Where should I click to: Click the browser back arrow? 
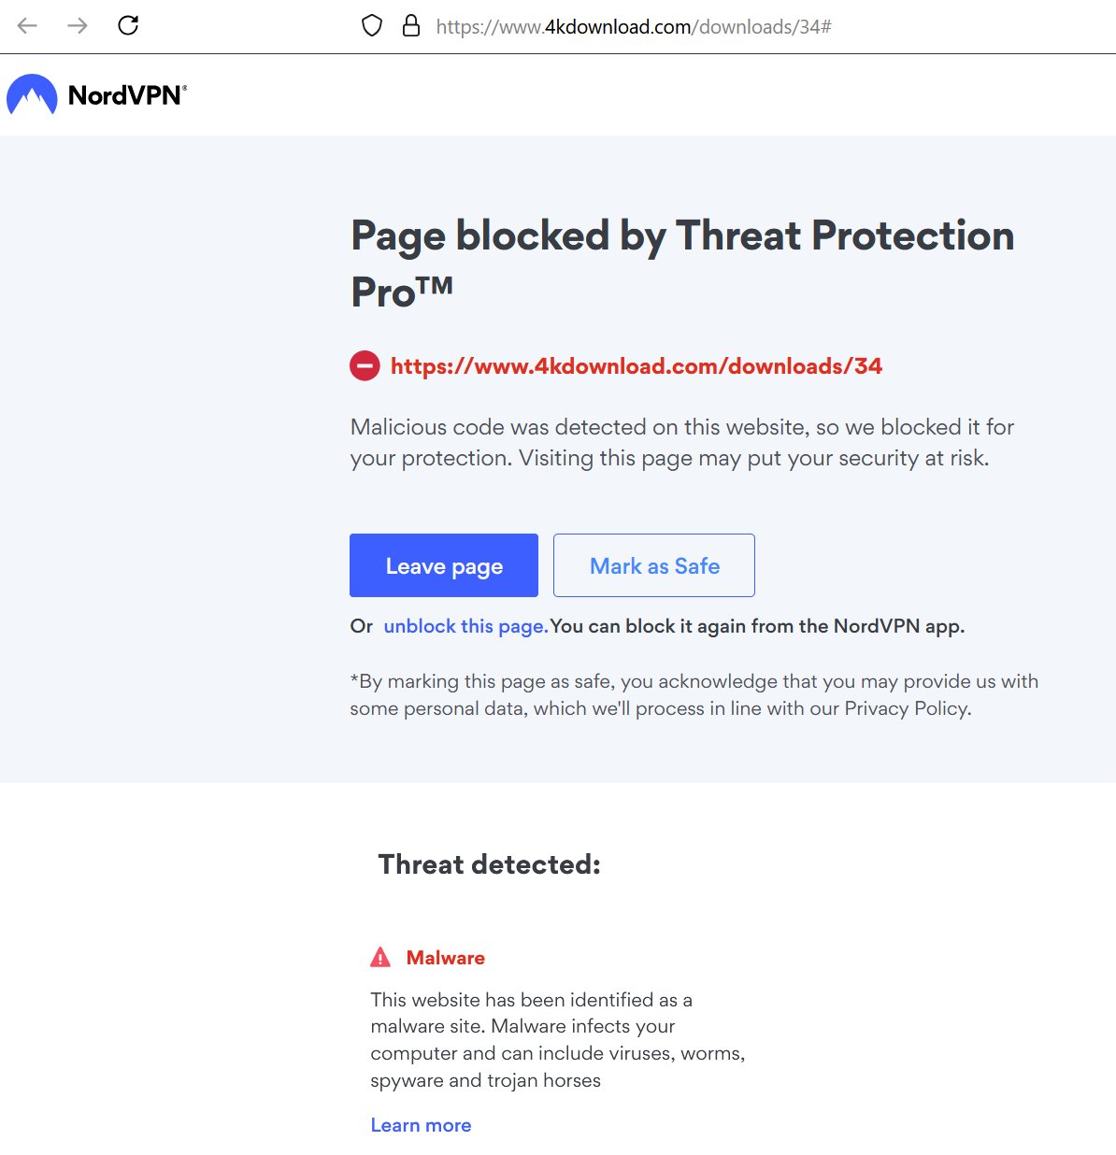27,25
